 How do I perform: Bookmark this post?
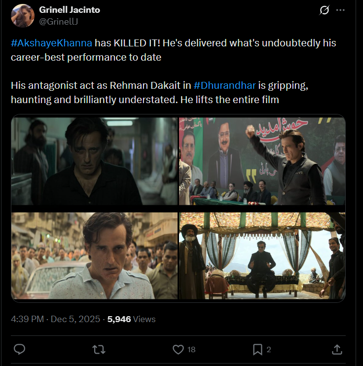[x=257, y=349]
